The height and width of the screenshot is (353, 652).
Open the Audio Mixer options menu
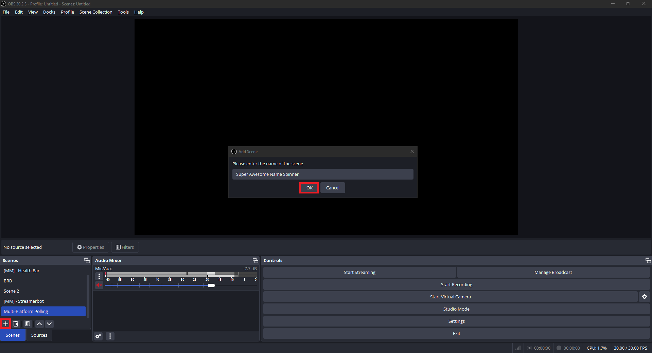click(x=110, y=336)
